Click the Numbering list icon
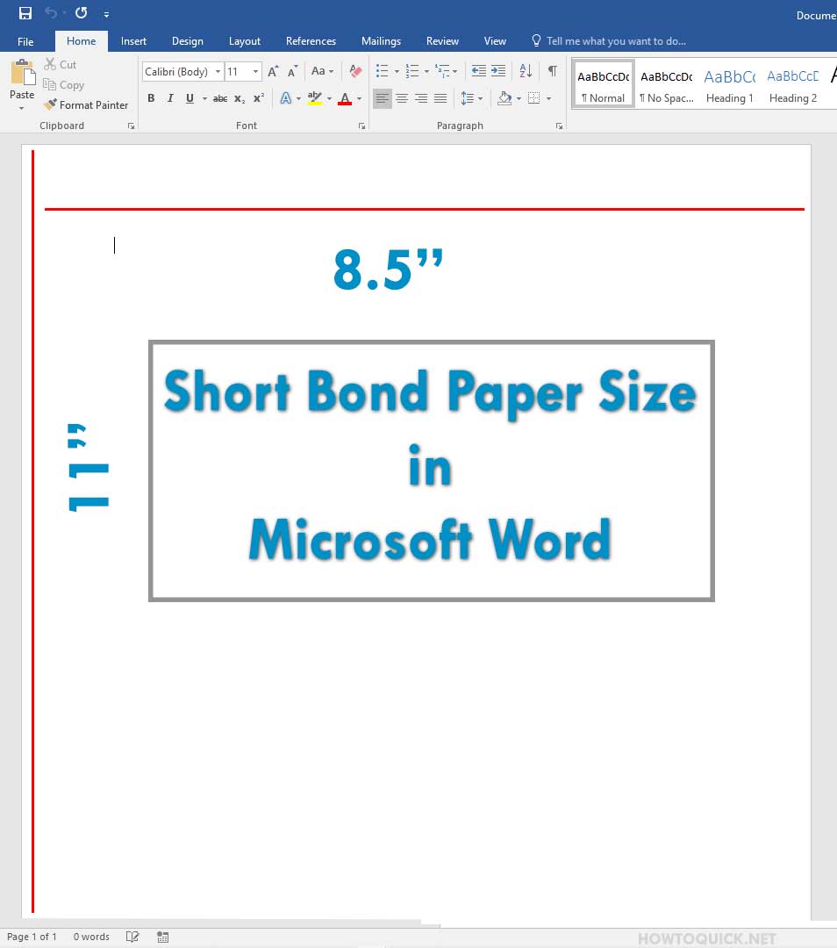The width and height of the screenshot is (837, 948). click(x=412, y=71)
